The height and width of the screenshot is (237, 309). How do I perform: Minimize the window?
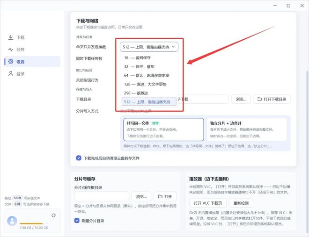tap(275, 6)
